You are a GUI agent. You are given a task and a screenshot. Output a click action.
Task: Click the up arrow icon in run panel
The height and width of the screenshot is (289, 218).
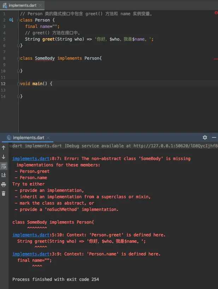point(4,148)
